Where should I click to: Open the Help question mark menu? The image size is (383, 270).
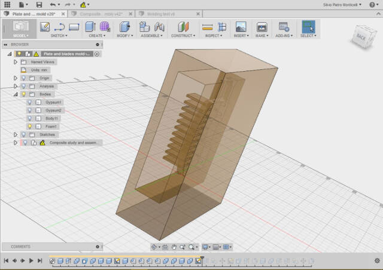(x=372, y=5)
